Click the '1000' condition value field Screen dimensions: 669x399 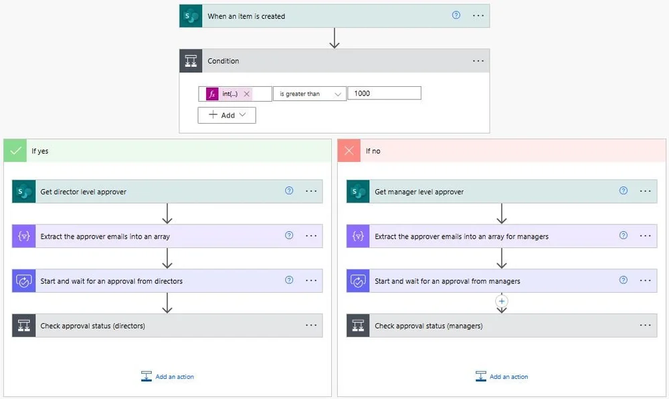click(x=383, y=93)
